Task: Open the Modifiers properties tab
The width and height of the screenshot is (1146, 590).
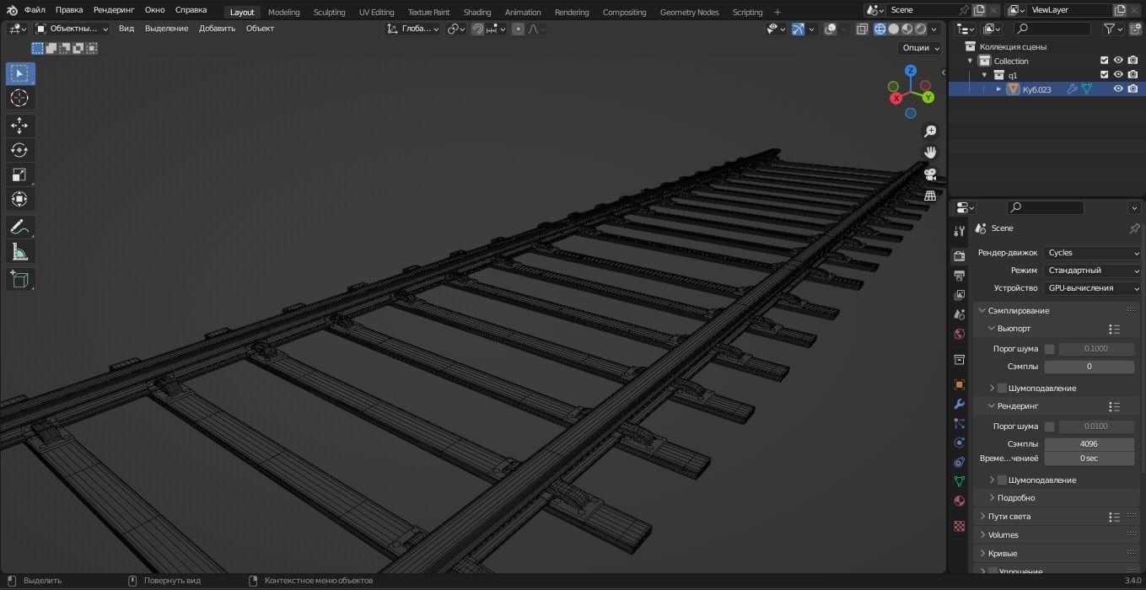Action: pos(959,405)
